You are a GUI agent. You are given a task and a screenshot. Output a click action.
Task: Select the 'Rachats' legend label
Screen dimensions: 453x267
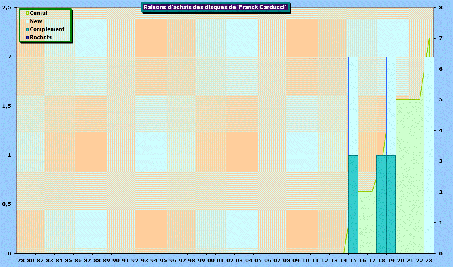[x=41, y=37]
